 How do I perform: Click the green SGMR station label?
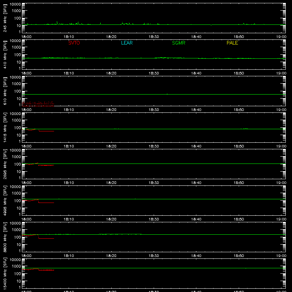[x=178, y=43]
